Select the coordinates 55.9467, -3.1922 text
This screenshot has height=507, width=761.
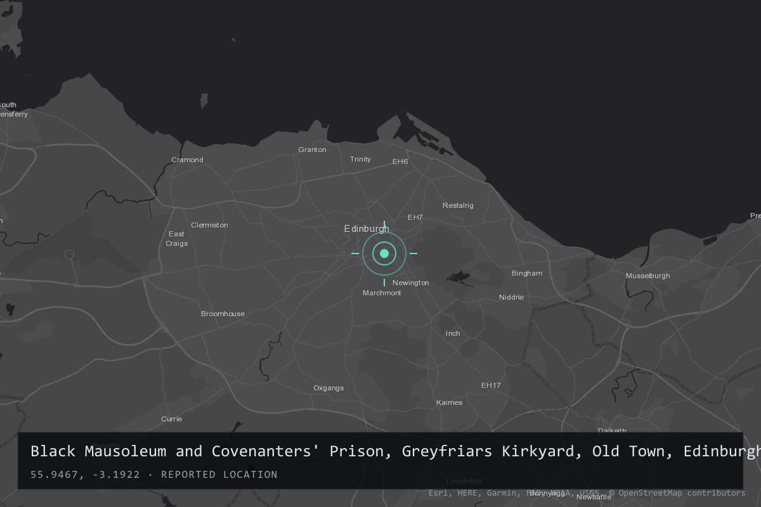(85, 475)
